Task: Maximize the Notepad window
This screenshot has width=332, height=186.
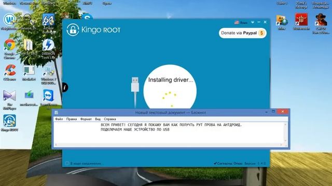Action: pos(273,112)
